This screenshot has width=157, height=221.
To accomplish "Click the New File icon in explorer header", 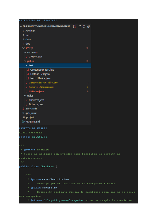I will [x=75, y=26].
